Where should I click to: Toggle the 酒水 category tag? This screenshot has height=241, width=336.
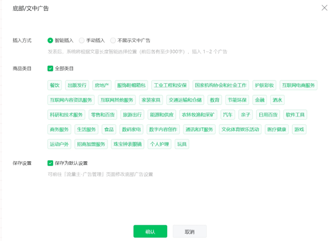[278, 100]
